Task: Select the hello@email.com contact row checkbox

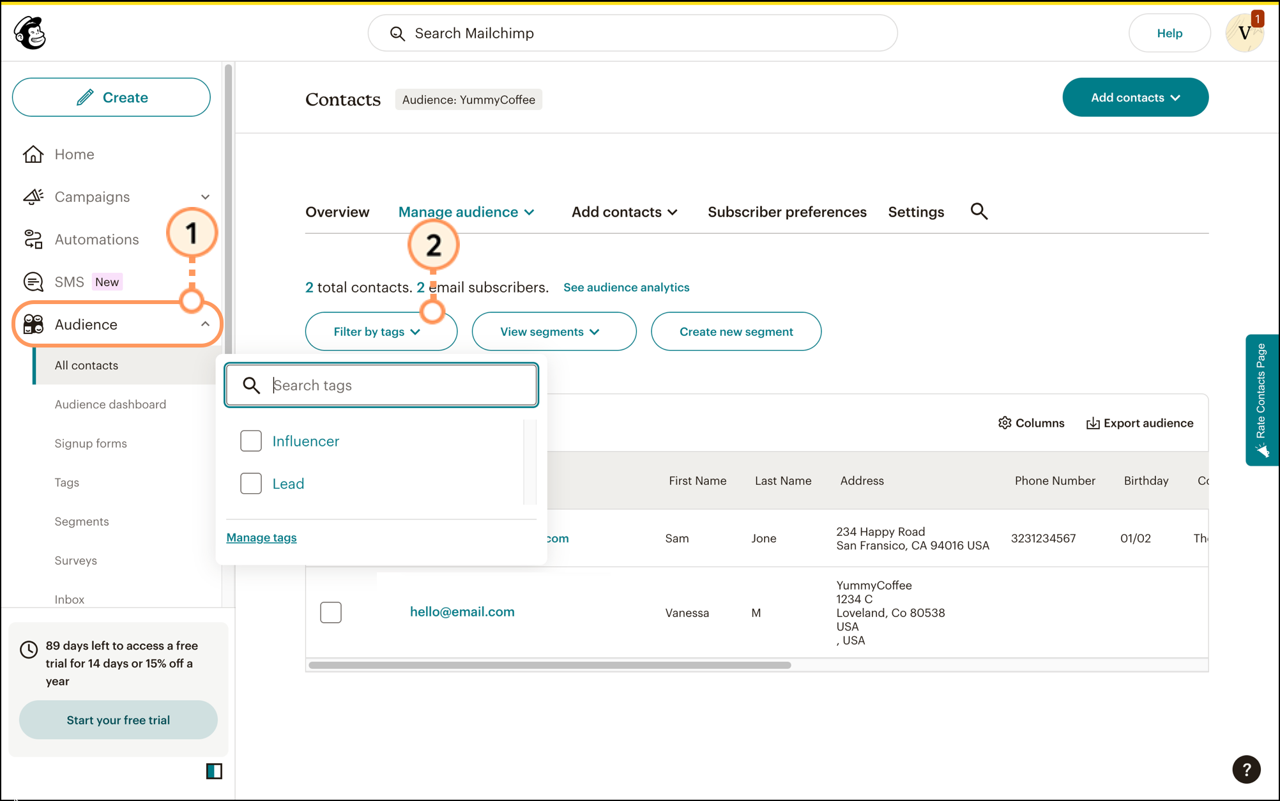Action: [331, 613]
